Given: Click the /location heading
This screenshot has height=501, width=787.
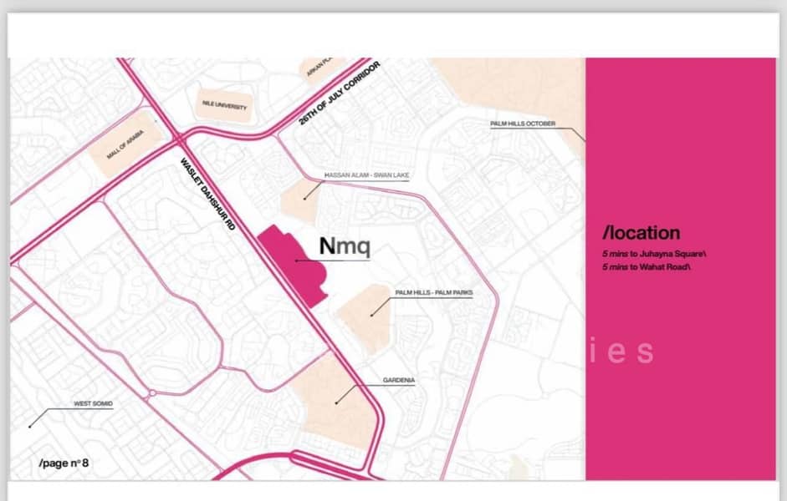Looking at the screenshot, I should click(x=641, y=233).
